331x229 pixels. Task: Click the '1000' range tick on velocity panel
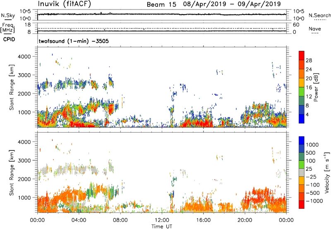coord(24,198)
